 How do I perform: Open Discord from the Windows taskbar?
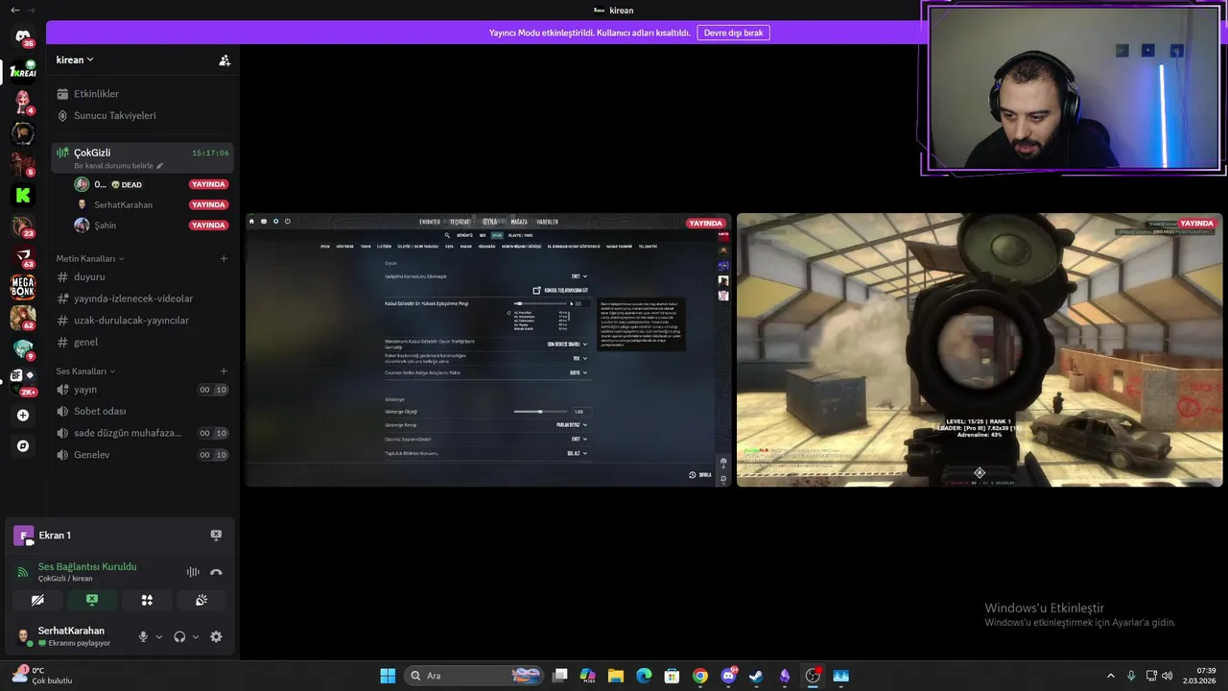point(728,676)
